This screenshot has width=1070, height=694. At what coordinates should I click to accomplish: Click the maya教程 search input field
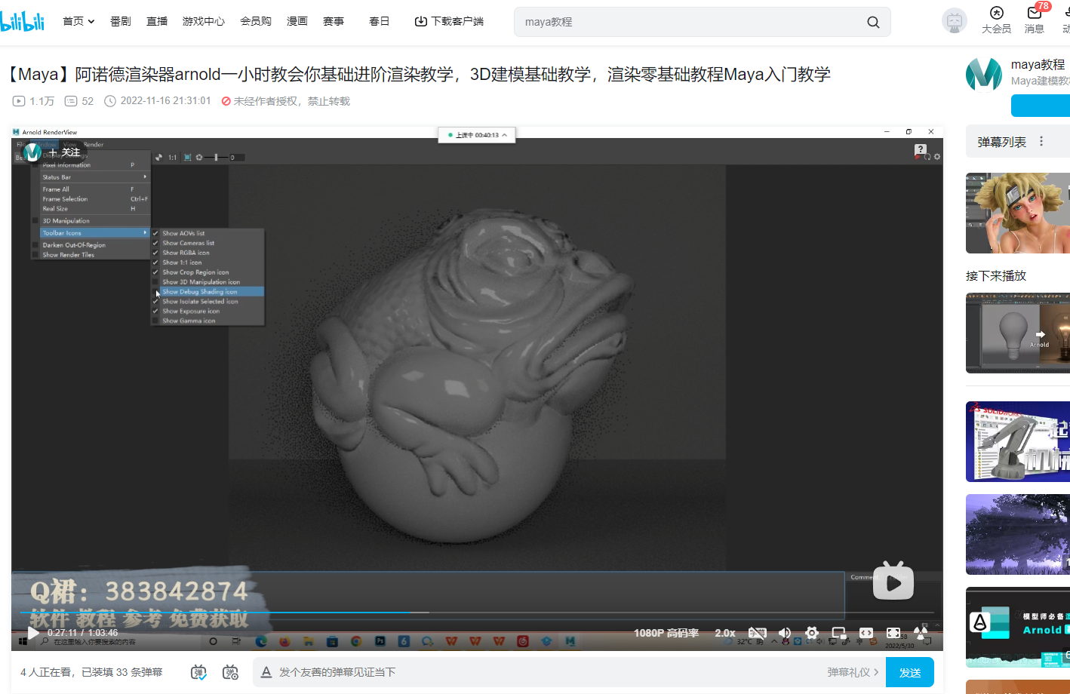(x=690, y=22)
